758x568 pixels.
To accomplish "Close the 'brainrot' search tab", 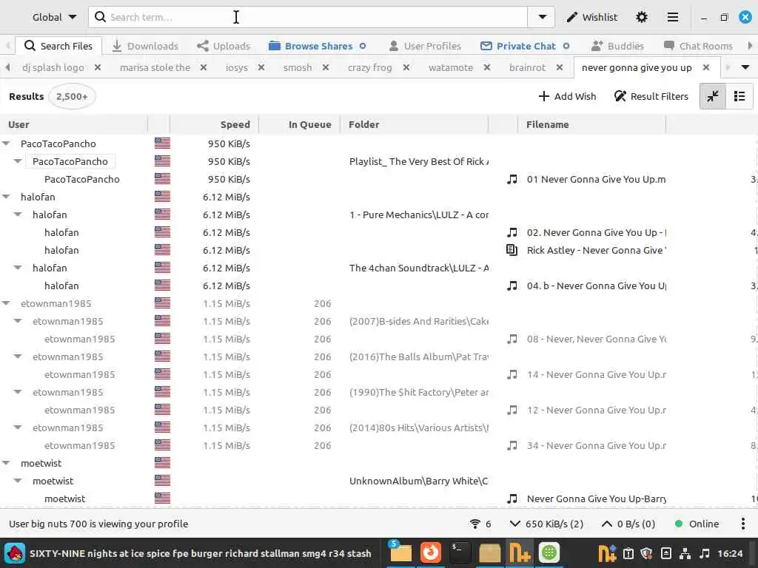I will tap(560, 67).
